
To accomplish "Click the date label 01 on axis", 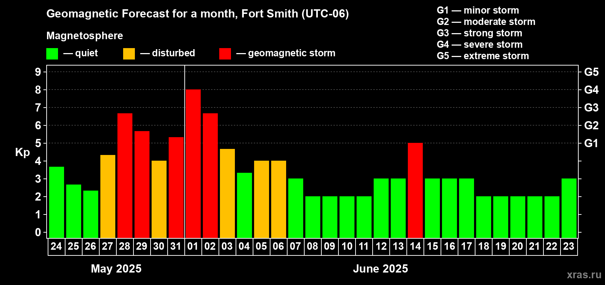I will pos(193,246).
